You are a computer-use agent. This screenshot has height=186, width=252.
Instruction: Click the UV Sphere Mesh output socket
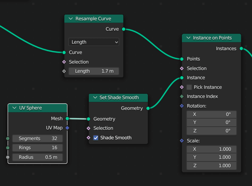pos(67,119)
